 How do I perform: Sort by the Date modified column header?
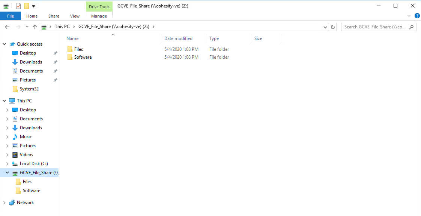coord(178,38)
